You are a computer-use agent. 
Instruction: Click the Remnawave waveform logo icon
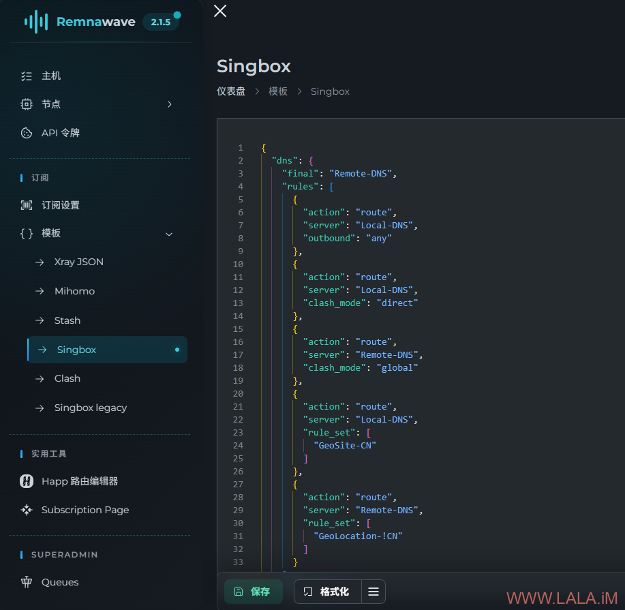36,22
